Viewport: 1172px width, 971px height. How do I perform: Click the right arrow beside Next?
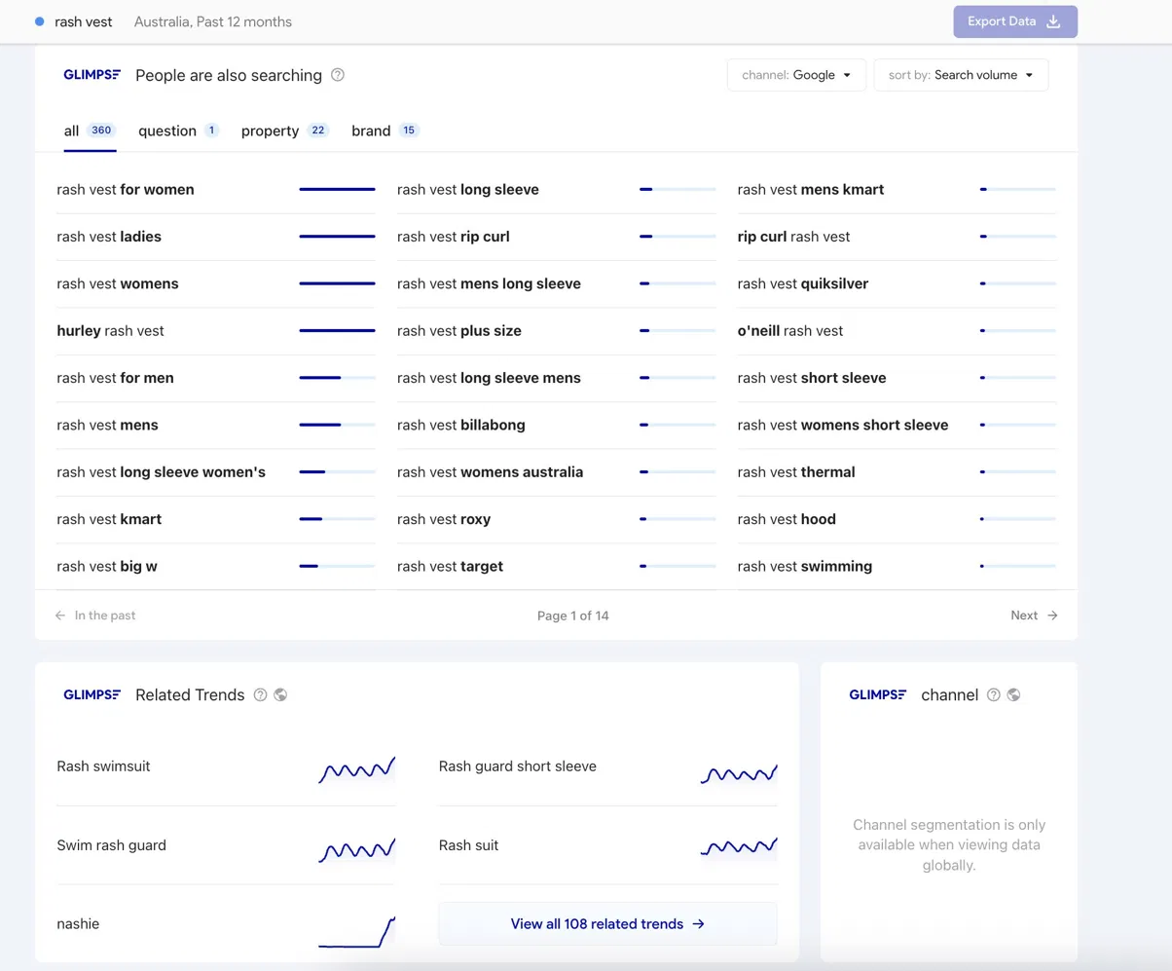point(1052,616)
